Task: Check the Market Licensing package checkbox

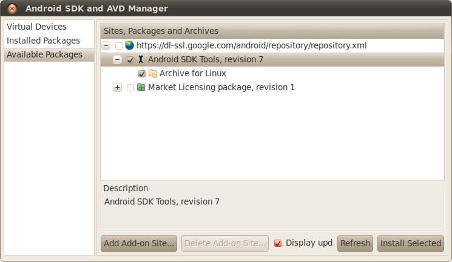Action: tap(130, 87)
